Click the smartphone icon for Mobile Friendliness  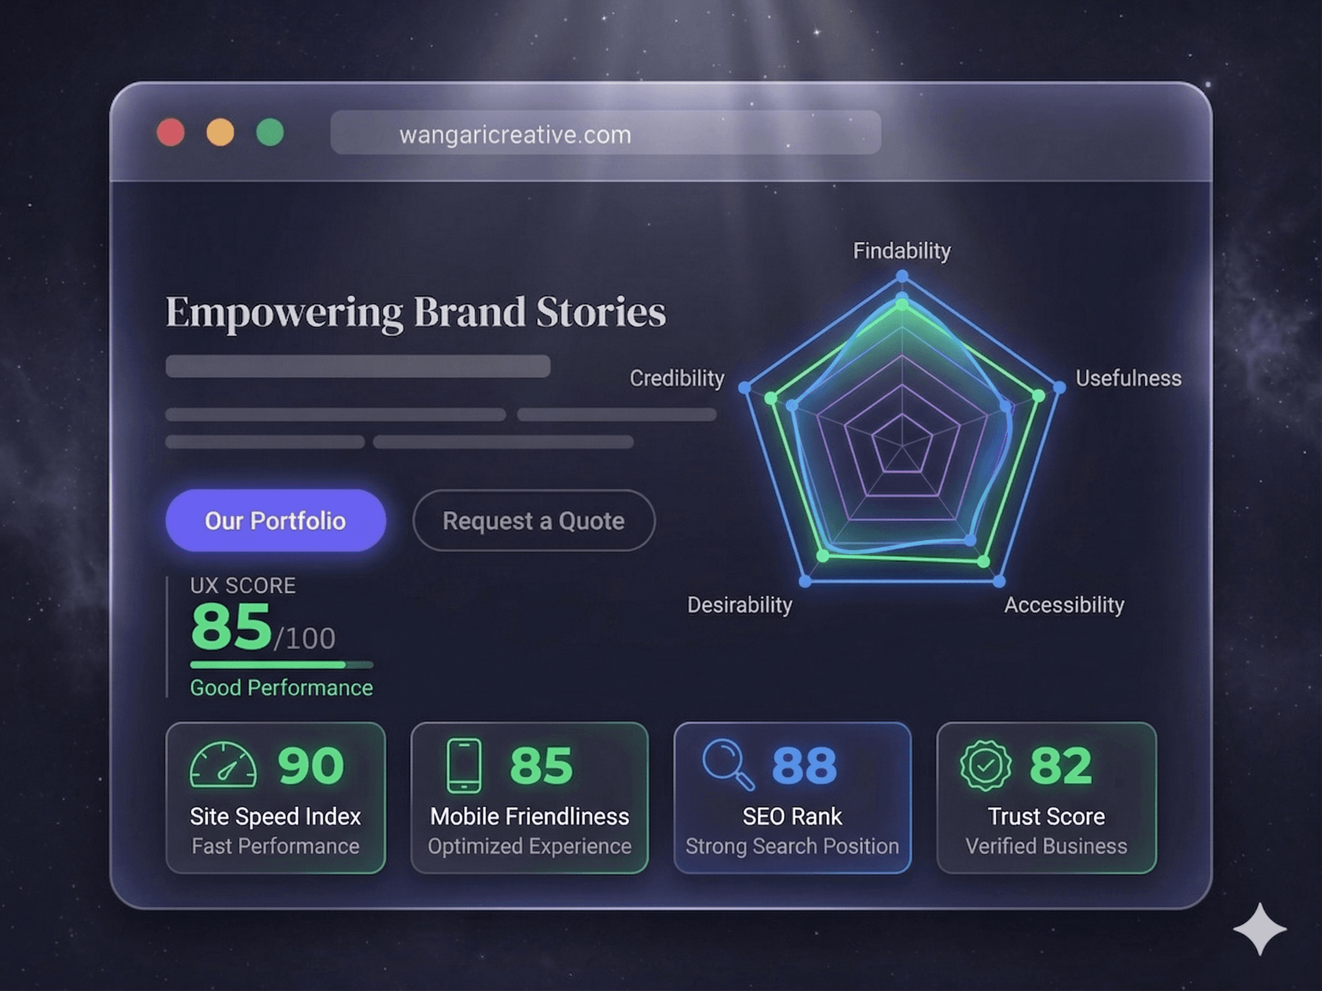coord(464,766)
